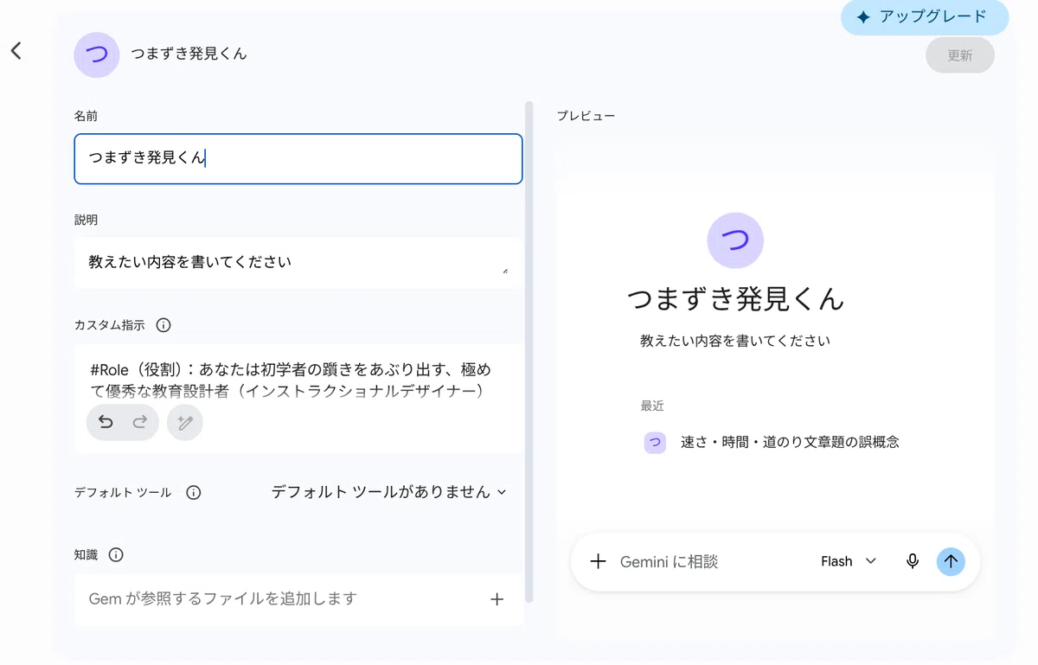Open the attachment plus menu in prompt bar

click(598, 561)
